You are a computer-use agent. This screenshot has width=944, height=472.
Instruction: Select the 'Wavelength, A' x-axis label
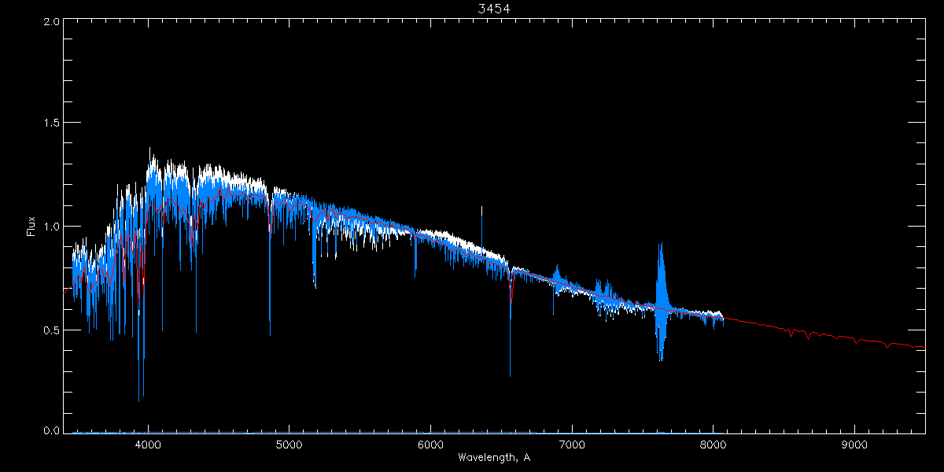tap(493, 458)
